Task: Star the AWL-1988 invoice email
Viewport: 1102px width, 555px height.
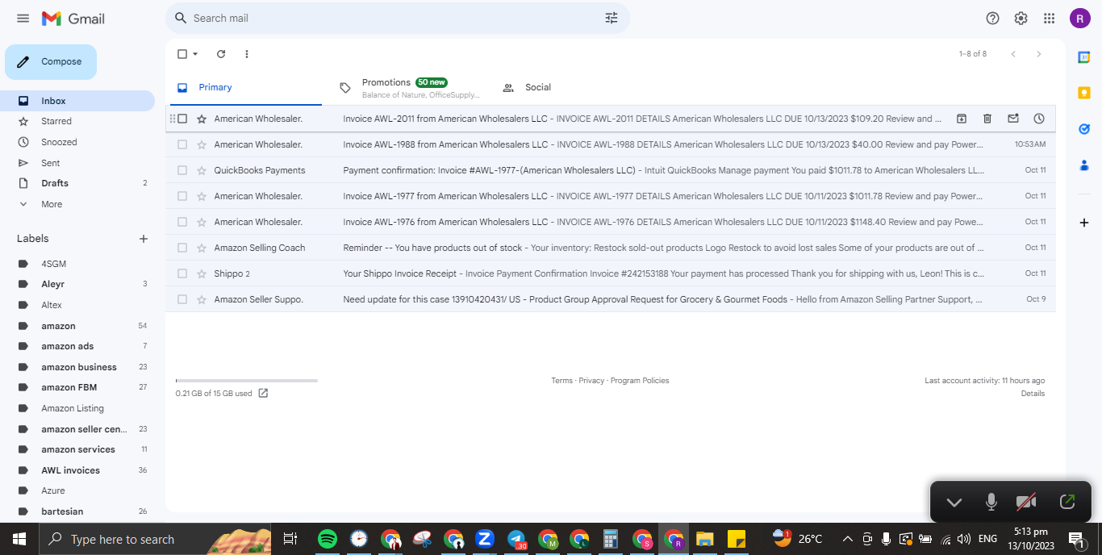Action: pos(202,144)
